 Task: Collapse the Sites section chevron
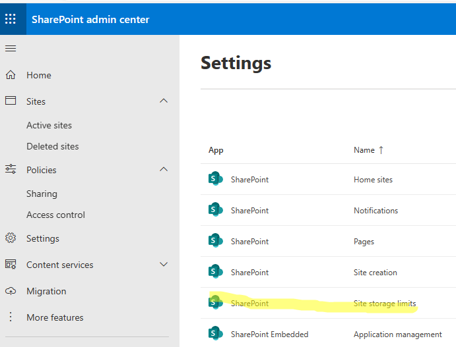164,101
